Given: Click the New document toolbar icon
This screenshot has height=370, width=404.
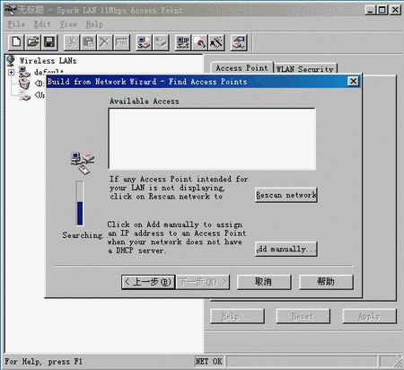Looking at the screenshot, I should 16,42.
